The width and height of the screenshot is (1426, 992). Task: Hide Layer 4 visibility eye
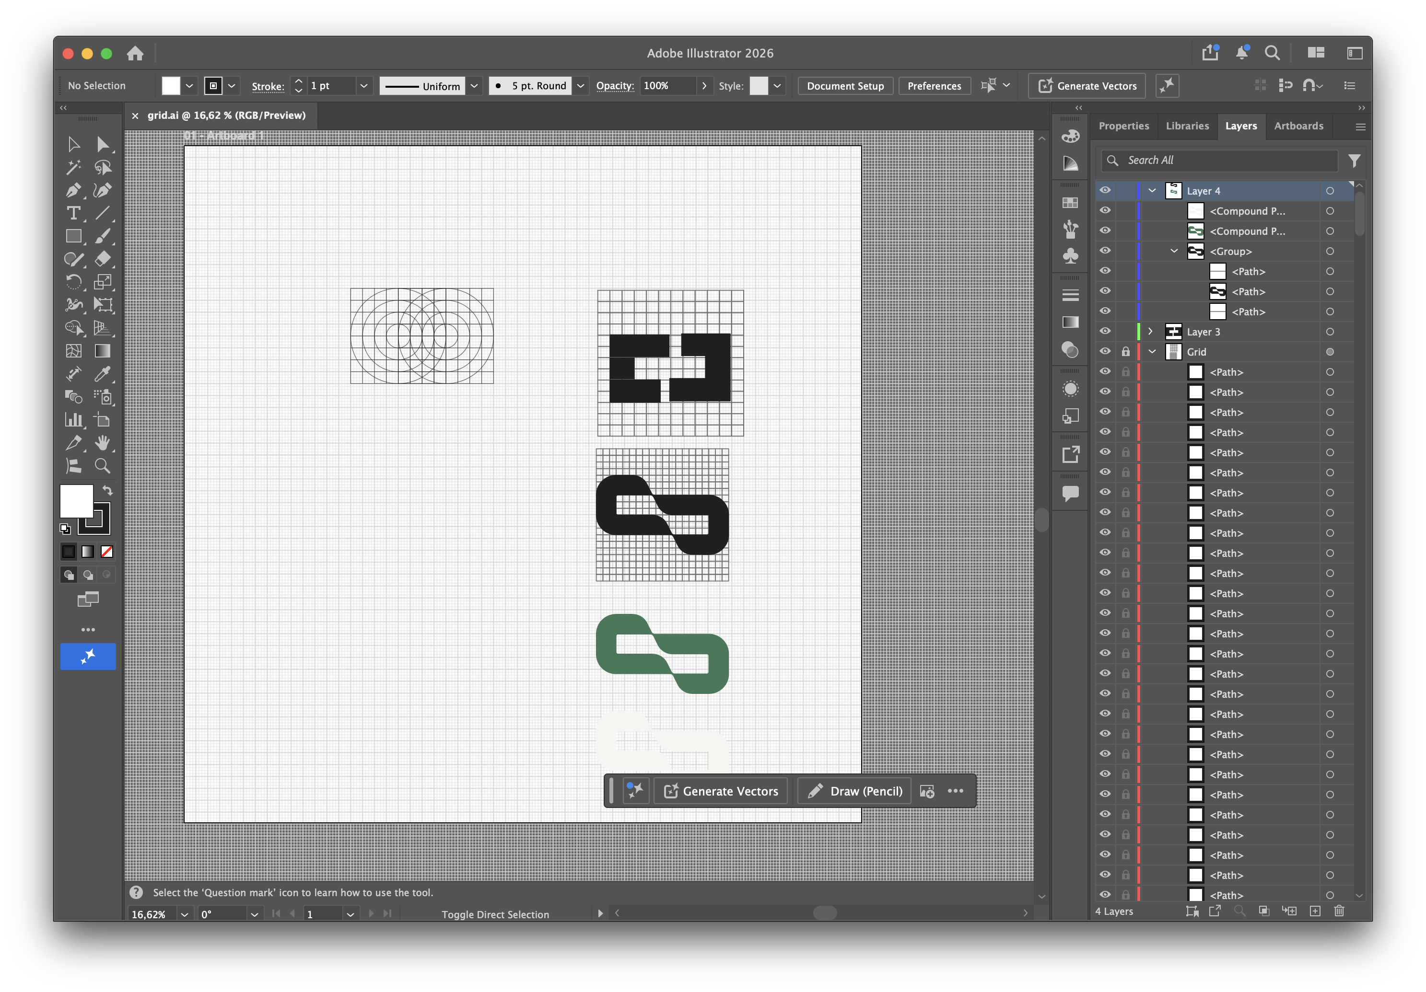point(1106,191)
